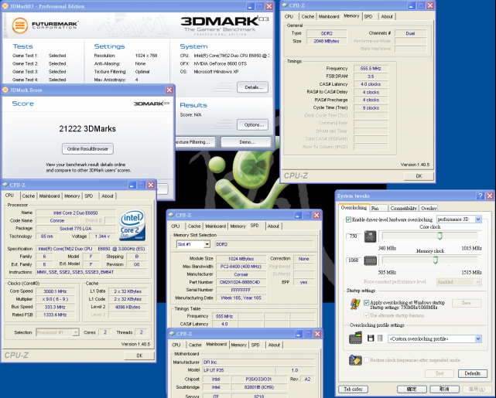The height and width of the screenshot is (398, 496).
Task: Delete overclocking profile with the trash icon
Action: click(380, 338)
